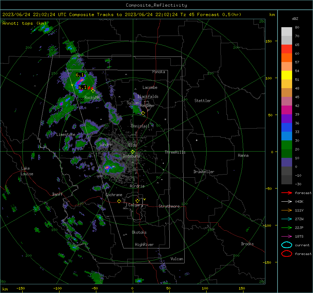Click the HighRiver label
Viewport: 313px width, 293px height.
tap(144, 245)
